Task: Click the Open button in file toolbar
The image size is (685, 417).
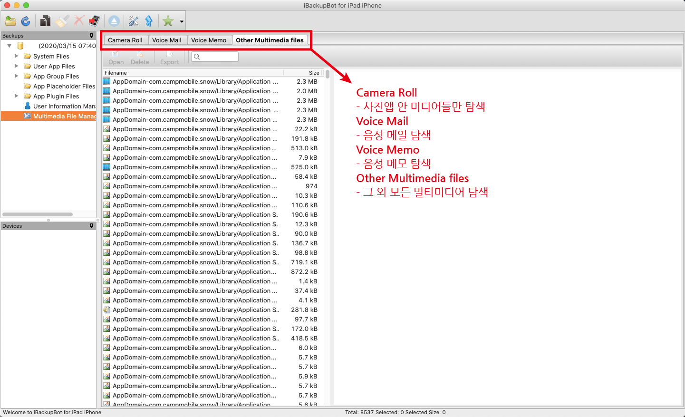Action: [116, 58]
